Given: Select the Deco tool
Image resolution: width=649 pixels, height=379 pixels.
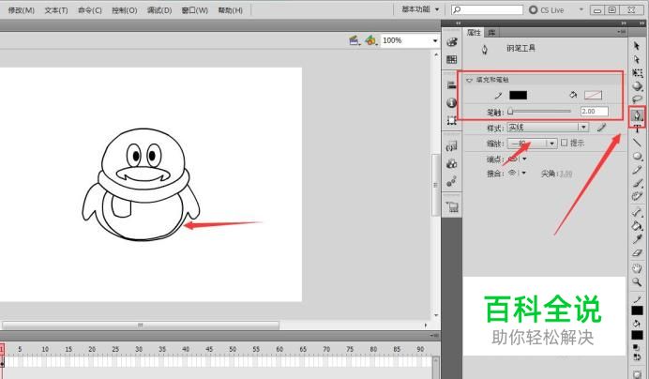Looking at the screenshot, I should pyautogui.click(x=637, y=196).
